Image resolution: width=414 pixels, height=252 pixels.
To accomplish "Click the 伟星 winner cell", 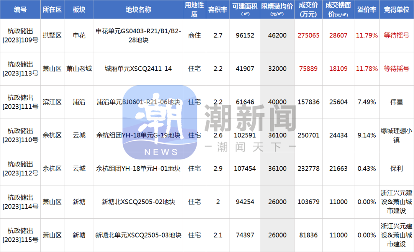I will (397, 102).
